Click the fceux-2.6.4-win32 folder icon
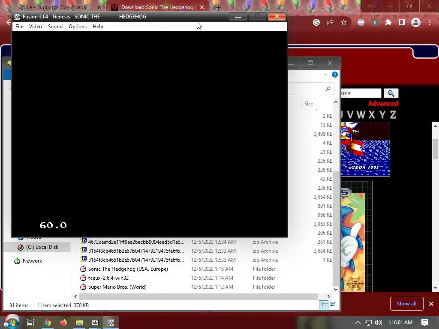Viewport: 439px width, 329px height. pos(83,278)
